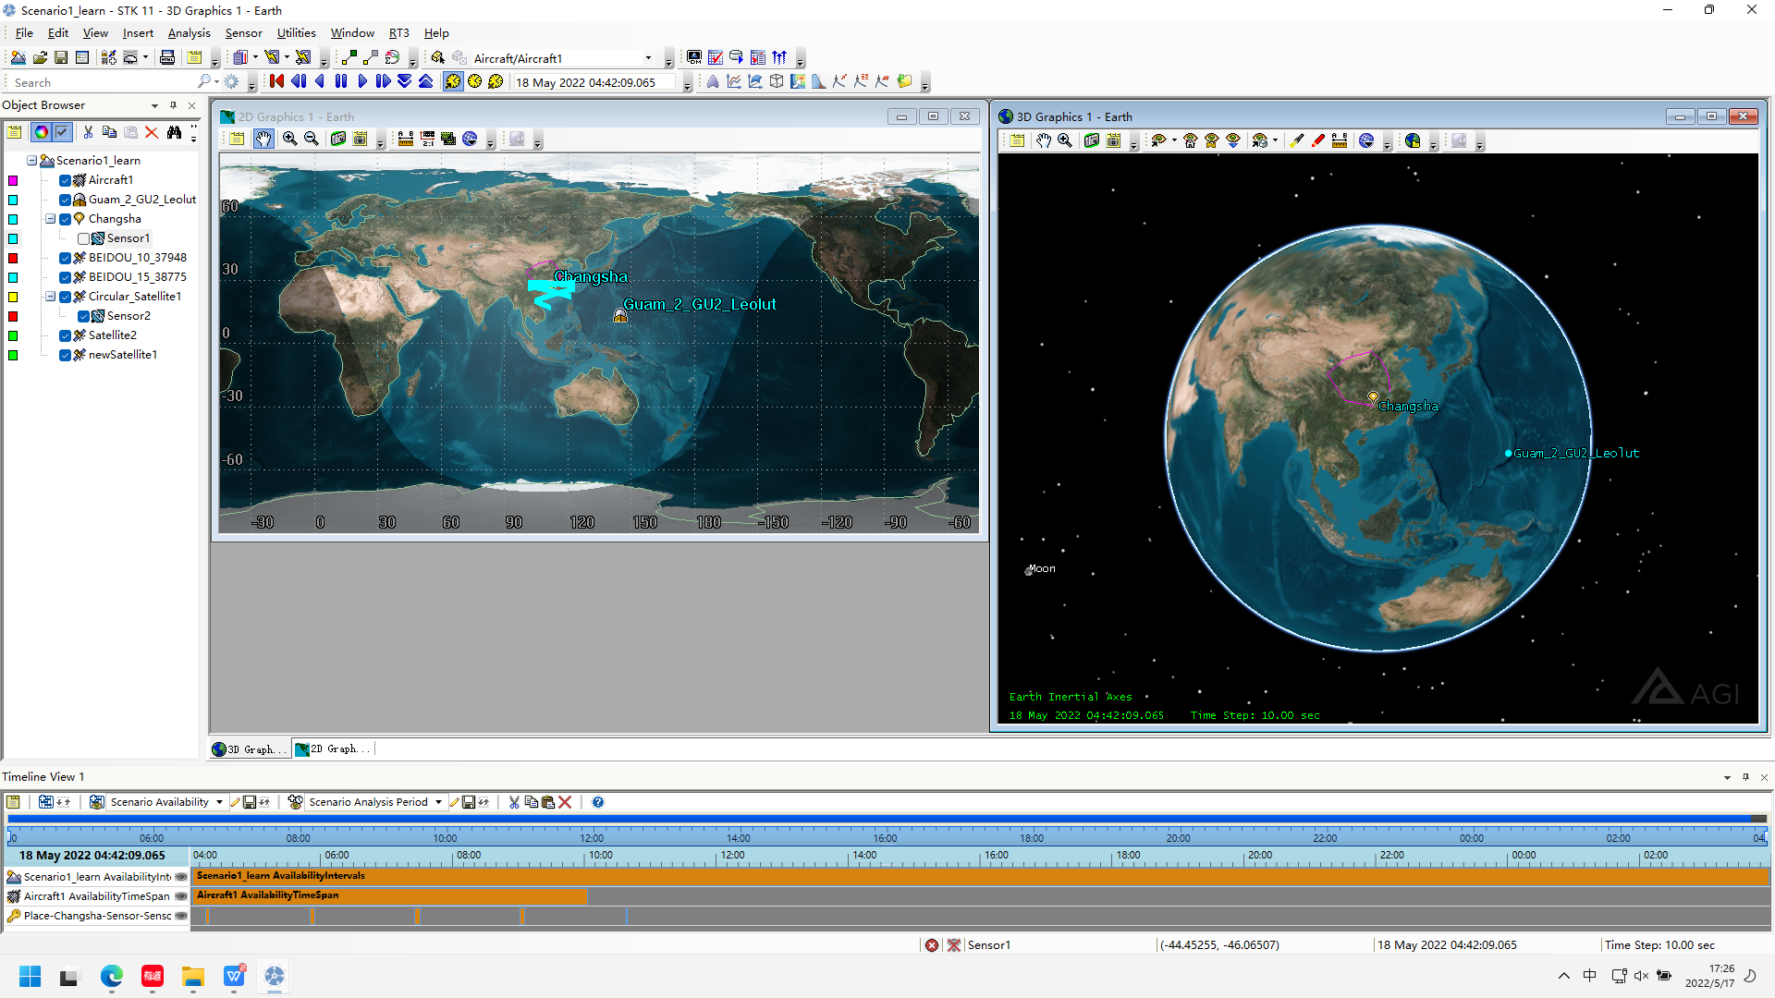Click the Timeline View help button
The width and height of the screenshot is (1775, 998).
[598, 802]
